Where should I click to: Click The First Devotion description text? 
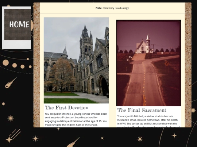[x=76, y=119]
